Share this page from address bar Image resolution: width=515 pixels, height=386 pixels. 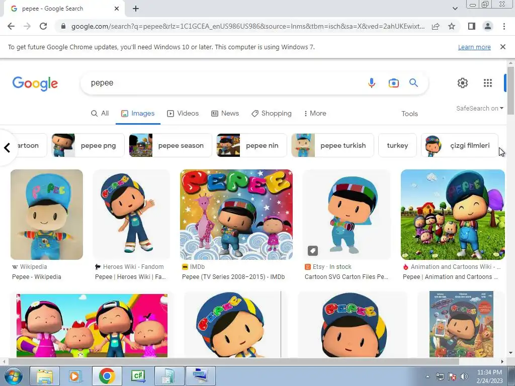pyautogui.click(x=436, y=26)
